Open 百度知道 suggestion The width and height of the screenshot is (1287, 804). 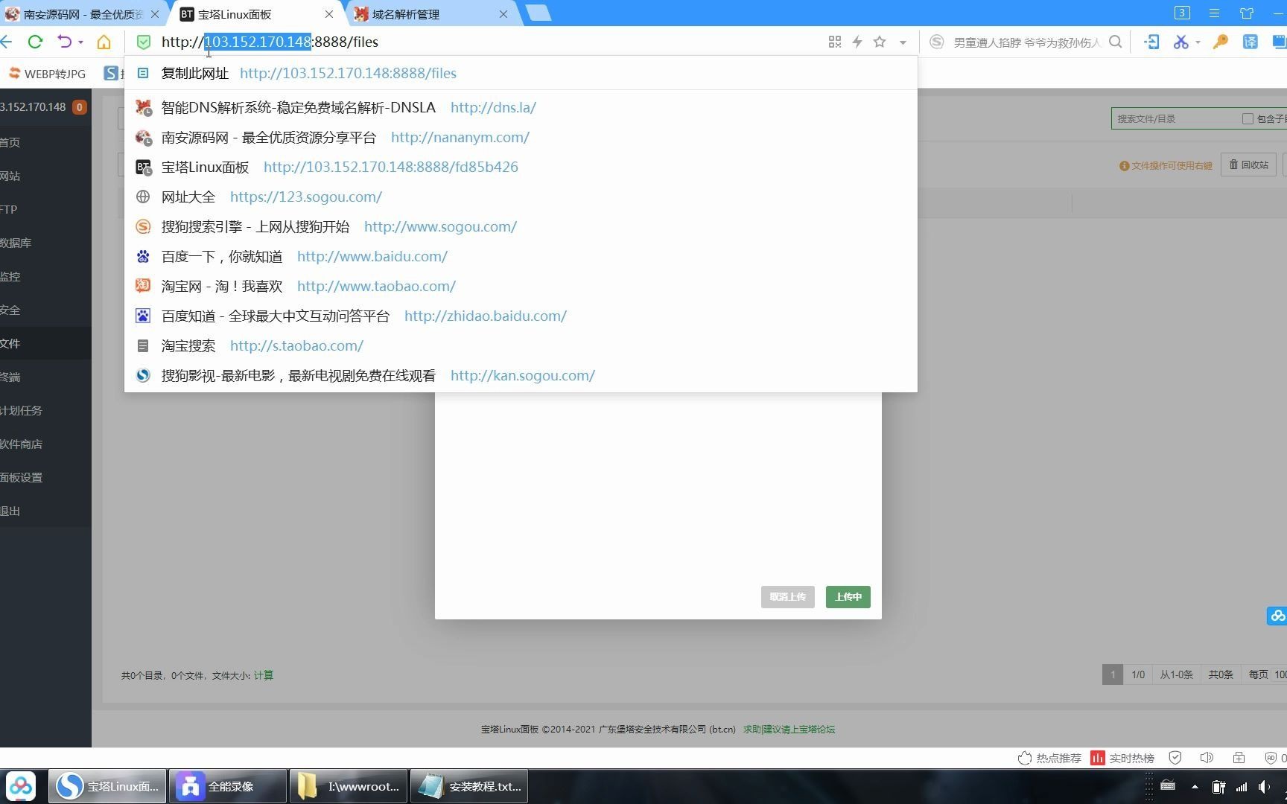coord(521,316)
